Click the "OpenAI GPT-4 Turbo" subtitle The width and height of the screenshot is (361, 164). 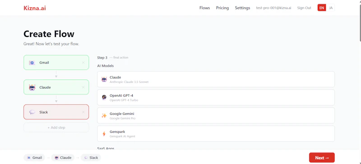(124, 100)
